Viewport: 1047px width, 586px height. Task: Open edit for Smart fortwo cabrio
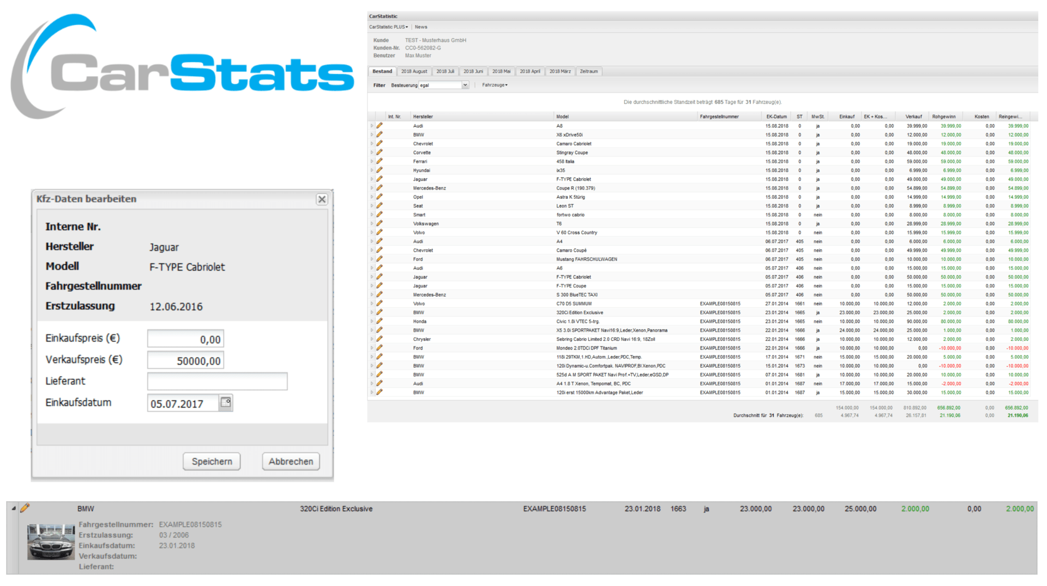click(380, 215)
